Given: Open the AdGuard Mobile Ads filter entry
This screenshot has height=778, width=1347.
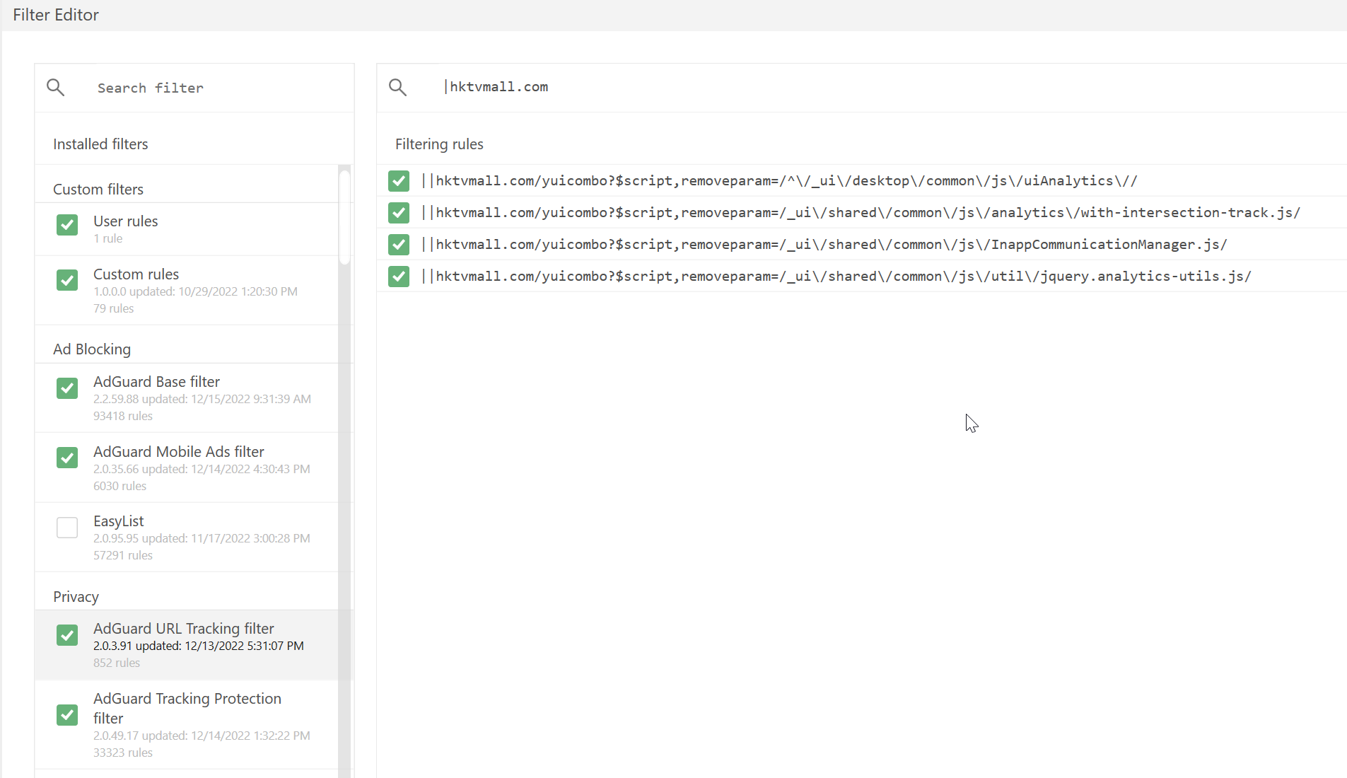Looking at the screenshot, I should tap(187, 468).
